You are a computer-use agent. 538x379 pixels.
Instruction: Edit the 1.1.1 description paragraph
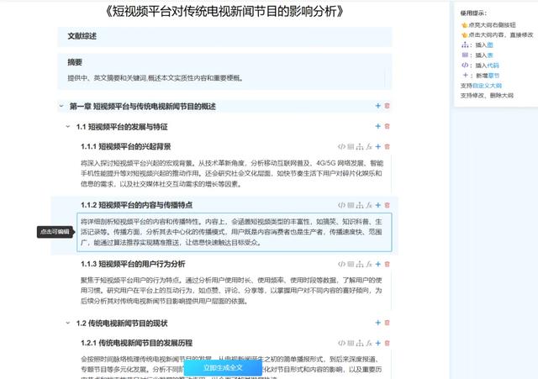pos(232,174)
